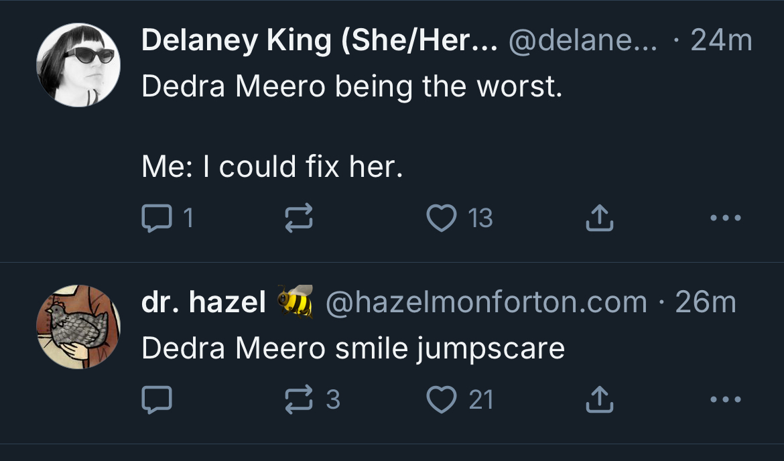This screenshot has height=461, width=784.
Task: Reply to Delaney King's post
Action: coord(157,218)
